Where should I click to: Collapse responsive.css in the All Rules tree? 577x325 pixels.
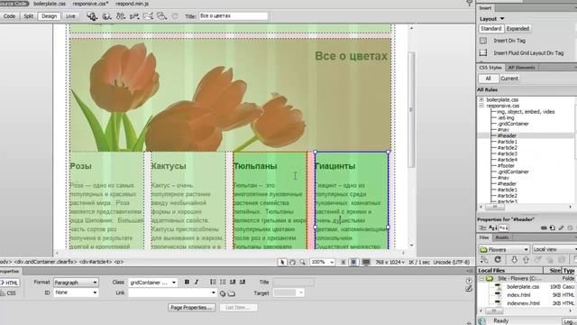coord(481,106)
